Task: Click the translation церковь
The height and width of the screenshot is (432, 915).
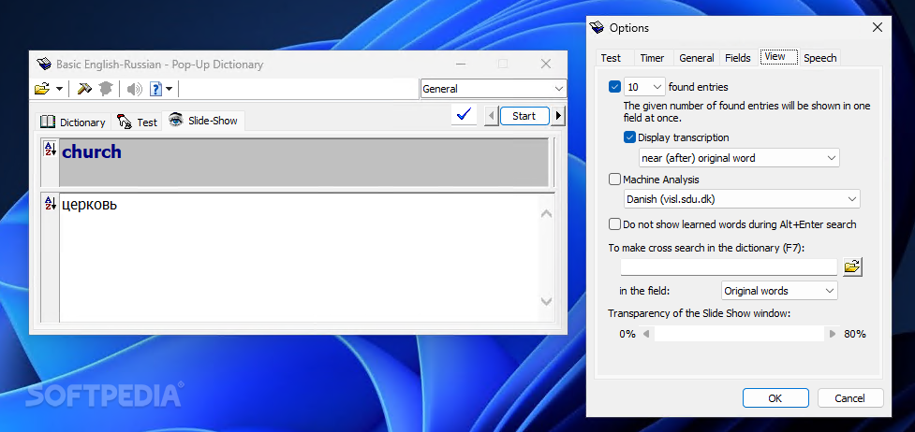Action: click(89, 205)
